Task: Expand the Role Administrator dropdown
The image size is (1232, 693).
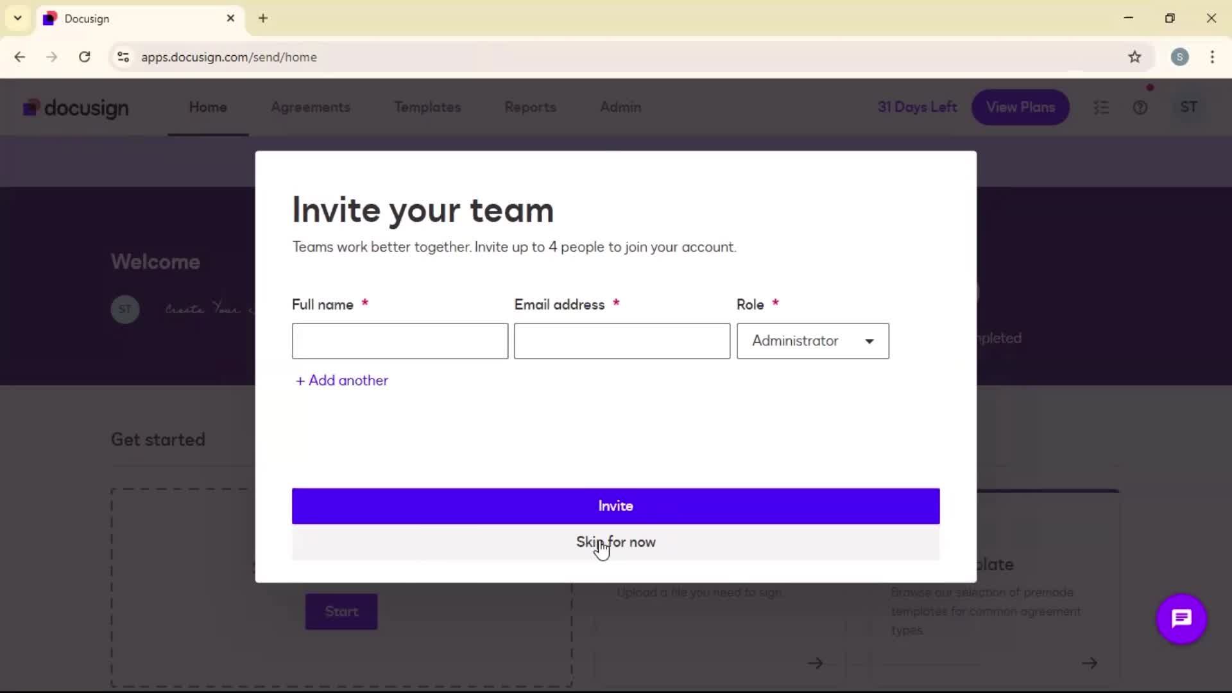Action: pyautogui.click(x=812, y=341)
